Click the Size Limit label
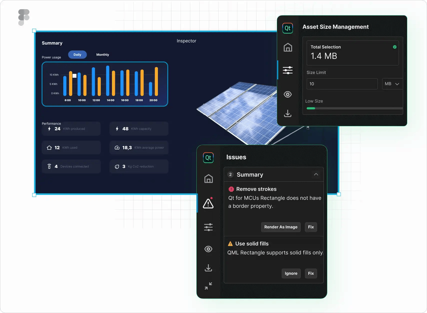 316,72
